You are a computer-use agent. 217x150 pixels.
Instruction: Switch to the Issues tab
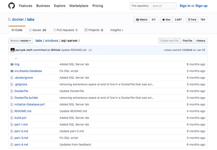coord(38,30)
